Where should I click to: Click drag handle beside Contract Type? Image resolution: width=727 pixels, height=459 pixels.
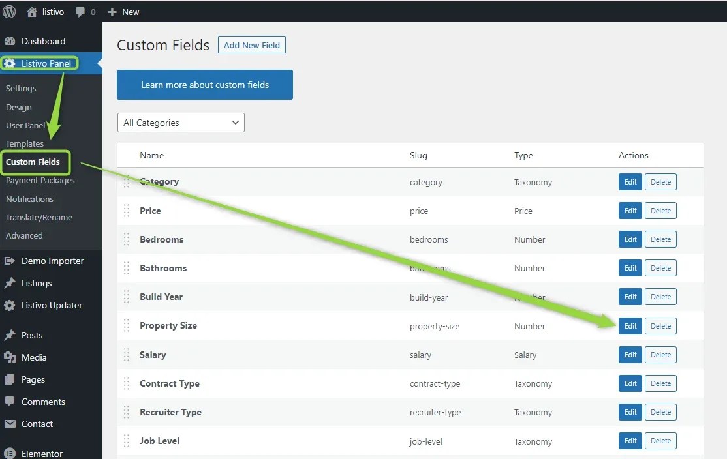coord(127,383)
